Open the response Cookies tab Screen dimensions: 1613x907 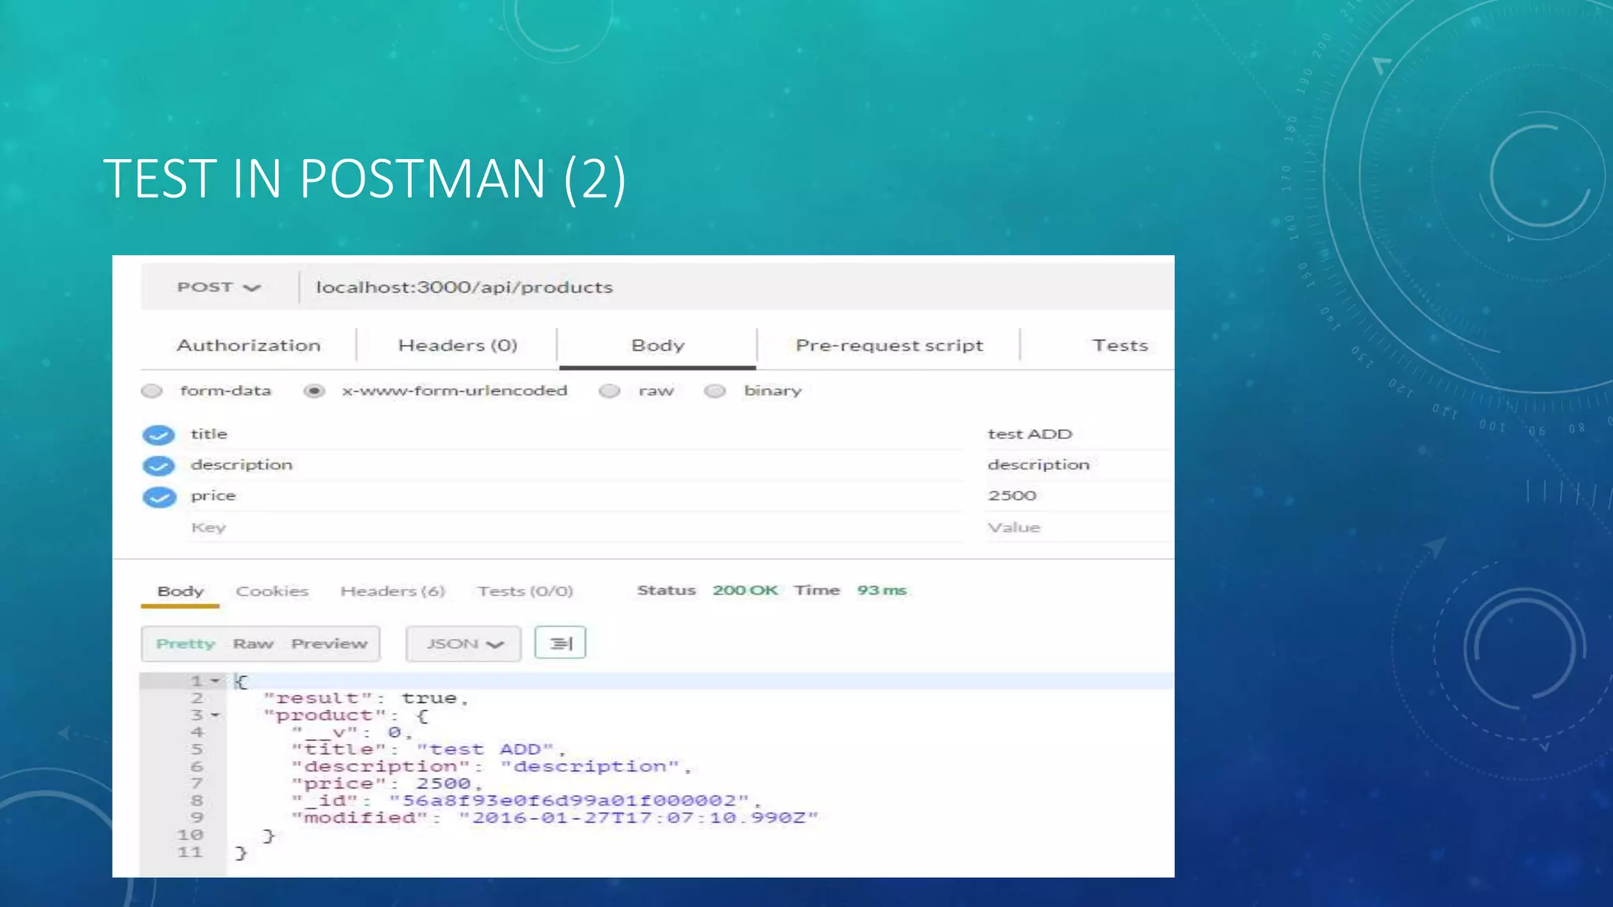272,591
